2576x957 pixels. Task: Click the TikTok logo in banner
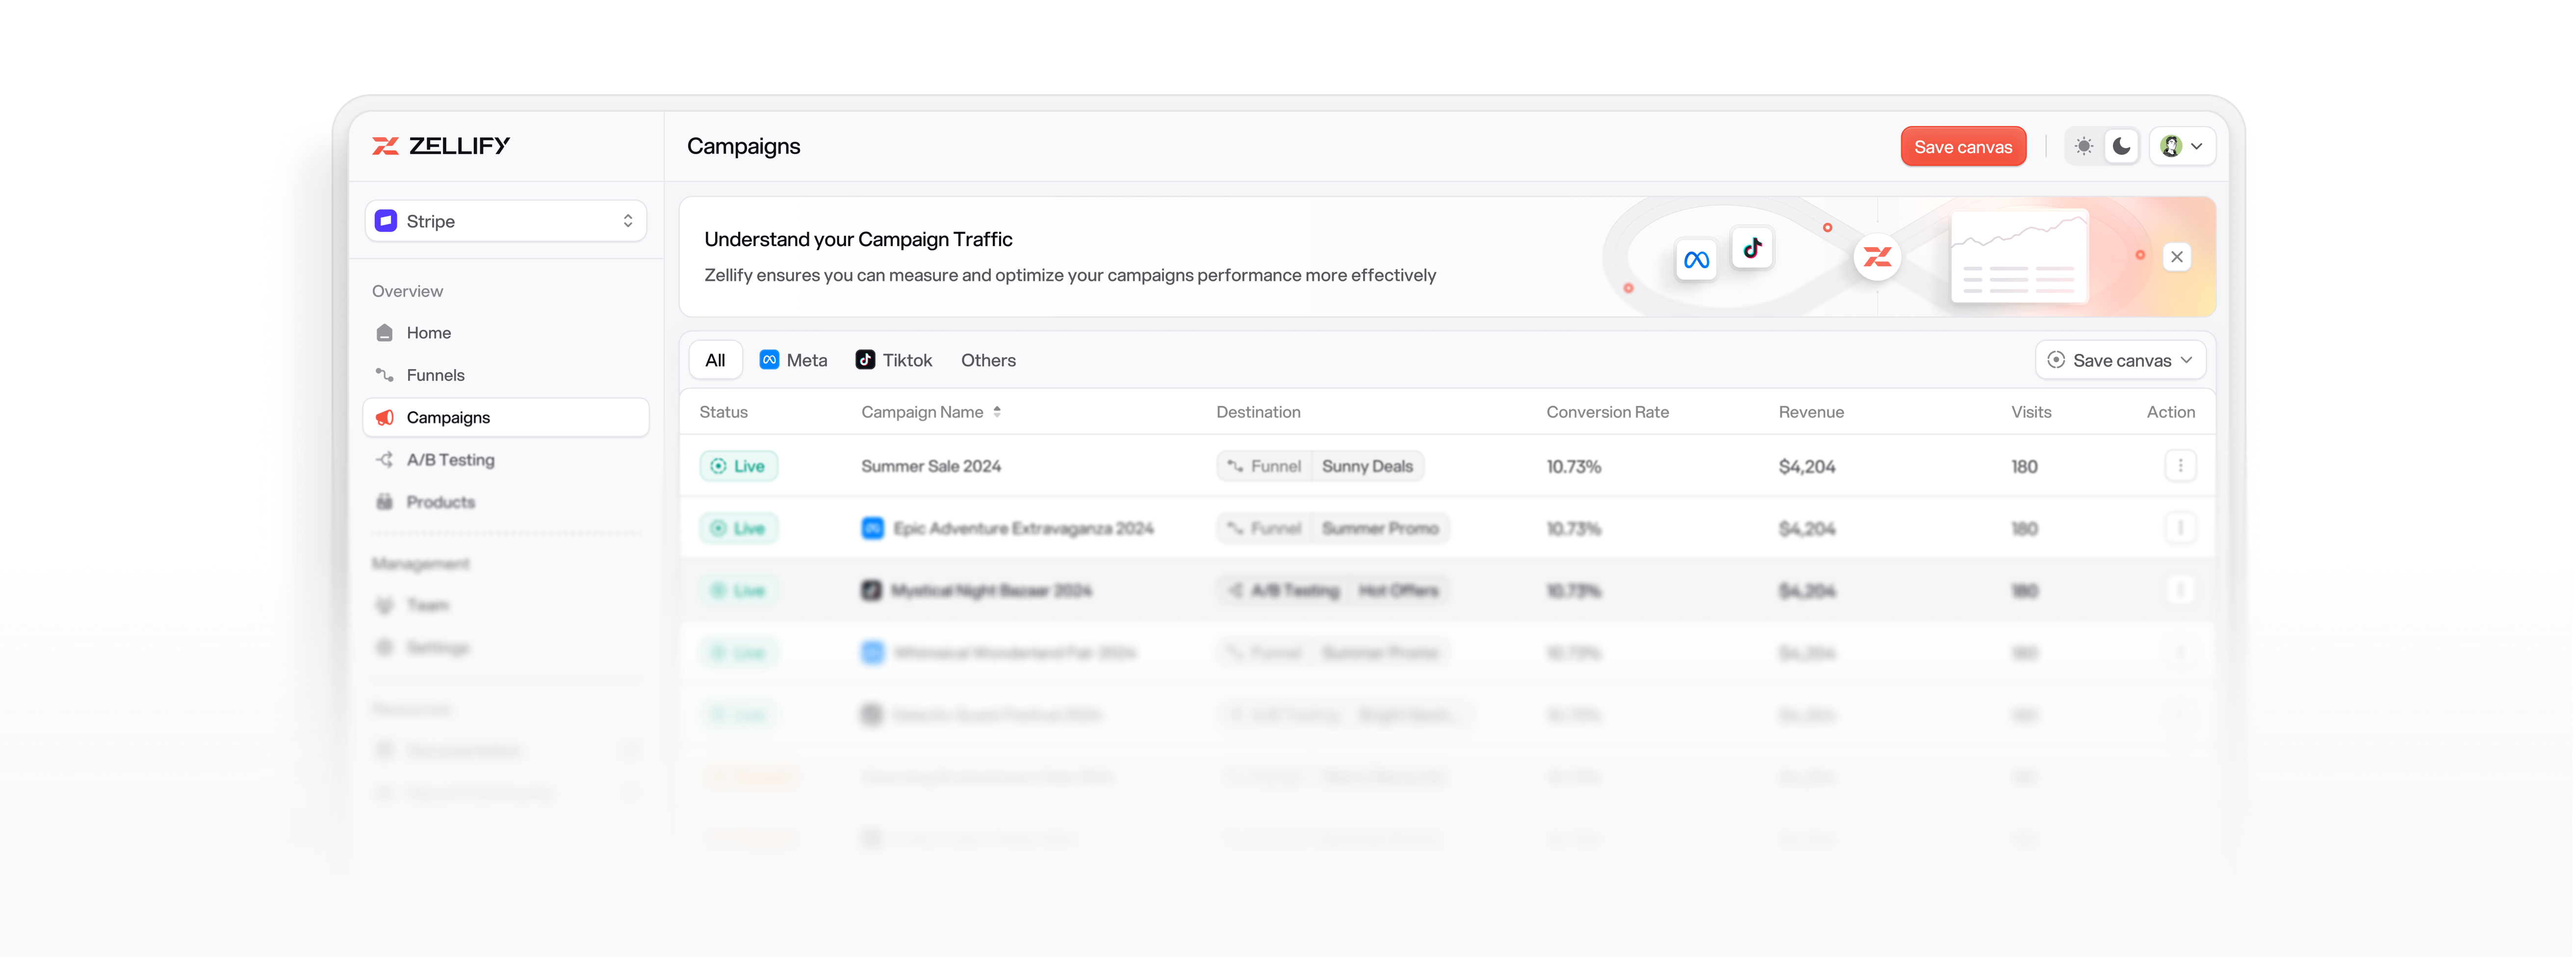1752,248
